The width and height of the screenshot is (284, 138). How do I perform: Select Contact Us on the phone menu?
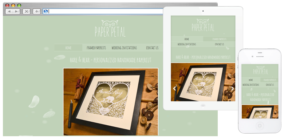(269, 85)
